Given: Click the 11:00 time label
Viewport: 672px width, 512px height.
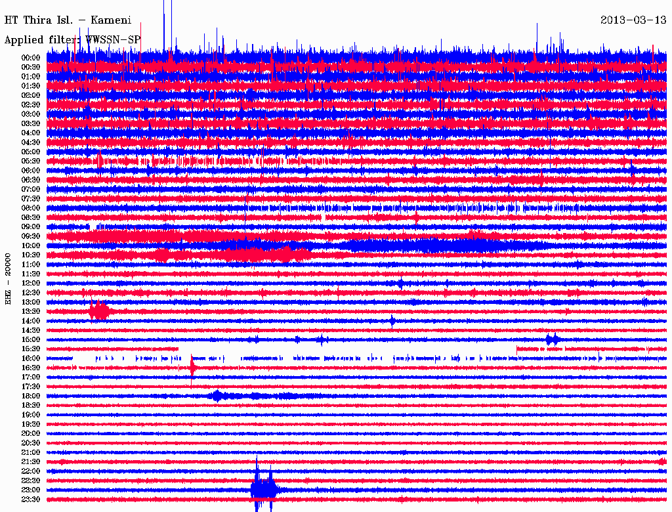Looking at the screenshot, I should (x=31, y=265).
